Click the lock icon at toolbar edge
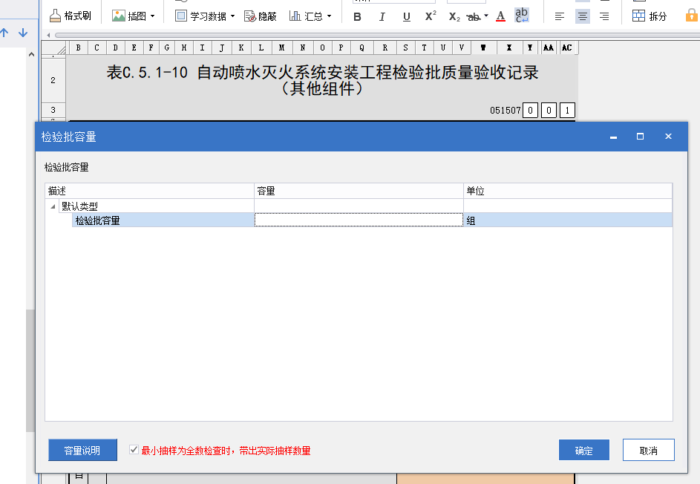 pyautogui.click(x=693, y=16)
